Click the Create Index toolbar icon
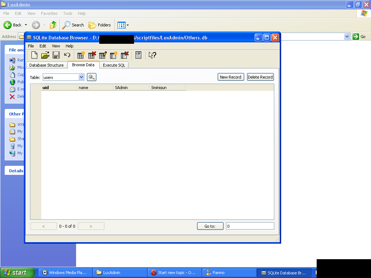This screenshot has width=371, height=278. [114, 55]
